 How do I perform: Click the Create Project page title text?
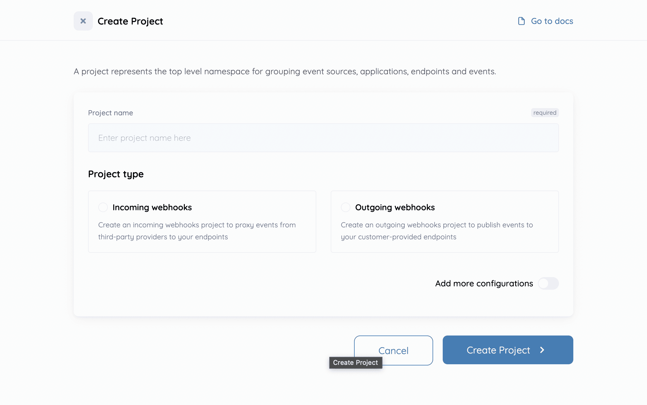tap(130, 21)
